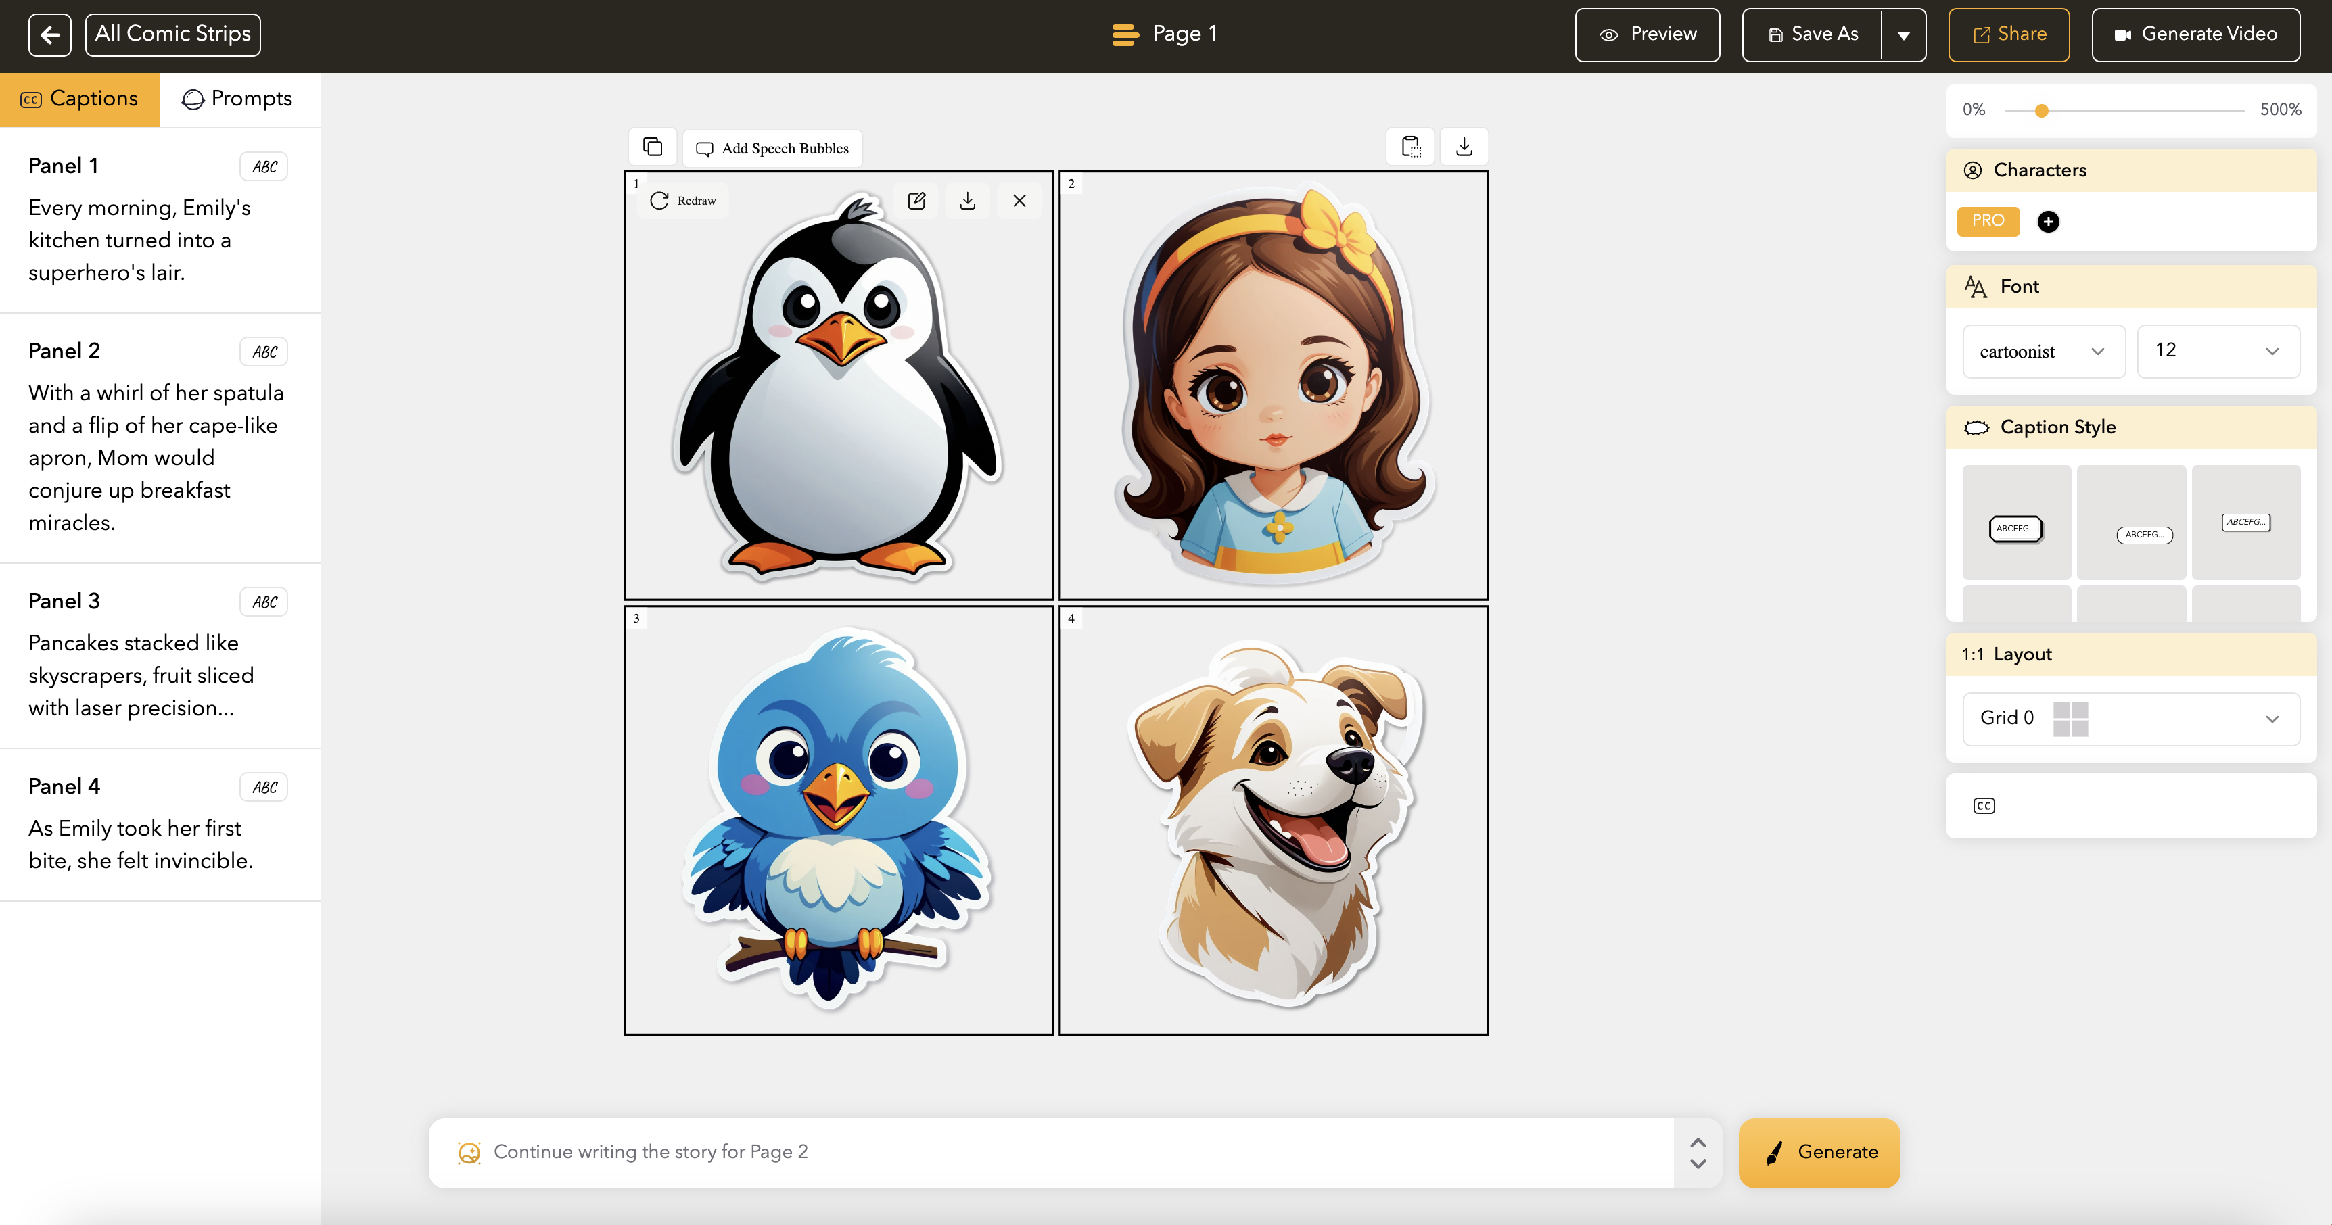
Task: Click the back arrow icon
Action: point(50,35)
